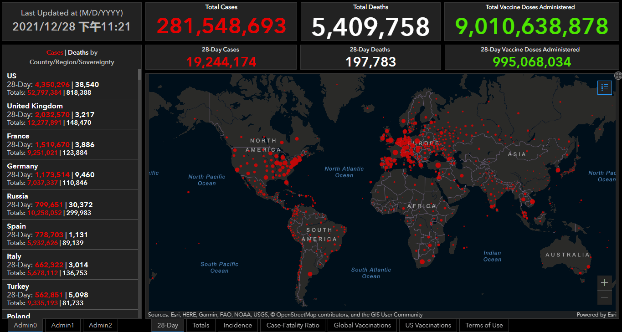Select United Kingdom in the country list
Viewport: 622px width, 332px height.
pos(70,114)
